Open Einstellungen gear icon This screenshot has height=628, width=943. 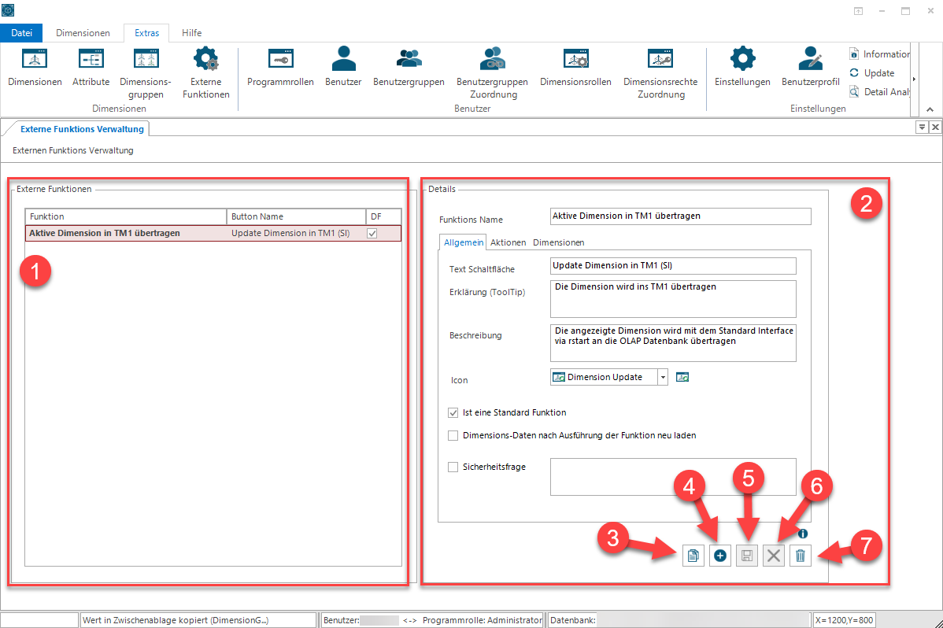(742, 67)
